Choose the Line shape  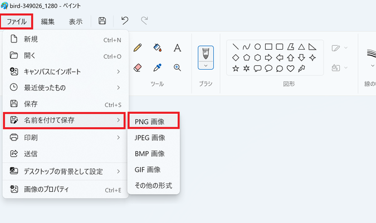click(236, 47)
